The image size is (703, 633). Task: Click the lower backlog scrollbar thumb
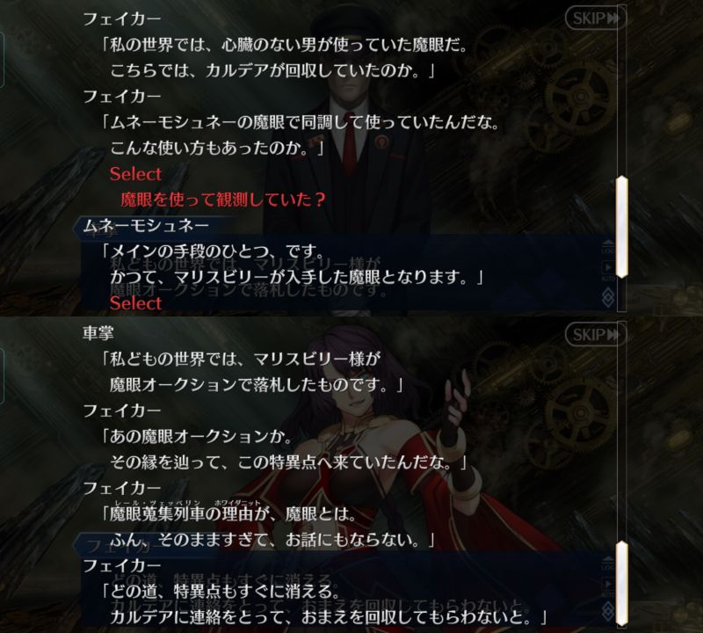622,583
